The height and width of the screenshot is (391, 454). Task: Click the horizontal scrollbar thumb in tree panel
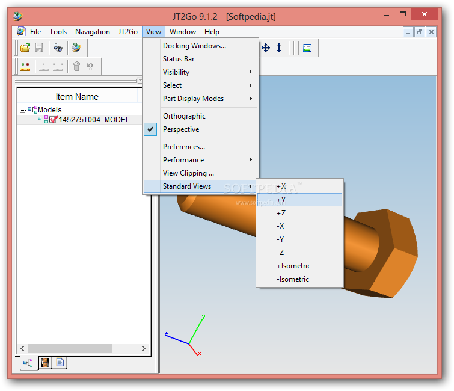[x=70, y=348]
